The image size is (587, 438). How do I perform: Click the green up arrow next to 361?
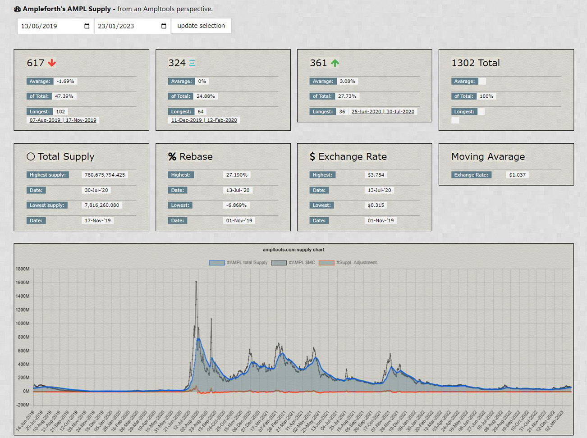pyautogui.click(x=335, y=63)
